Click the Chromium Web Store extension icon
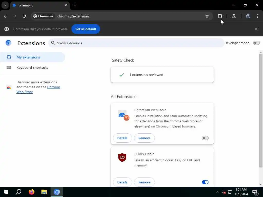 click(x=124, y=115)
